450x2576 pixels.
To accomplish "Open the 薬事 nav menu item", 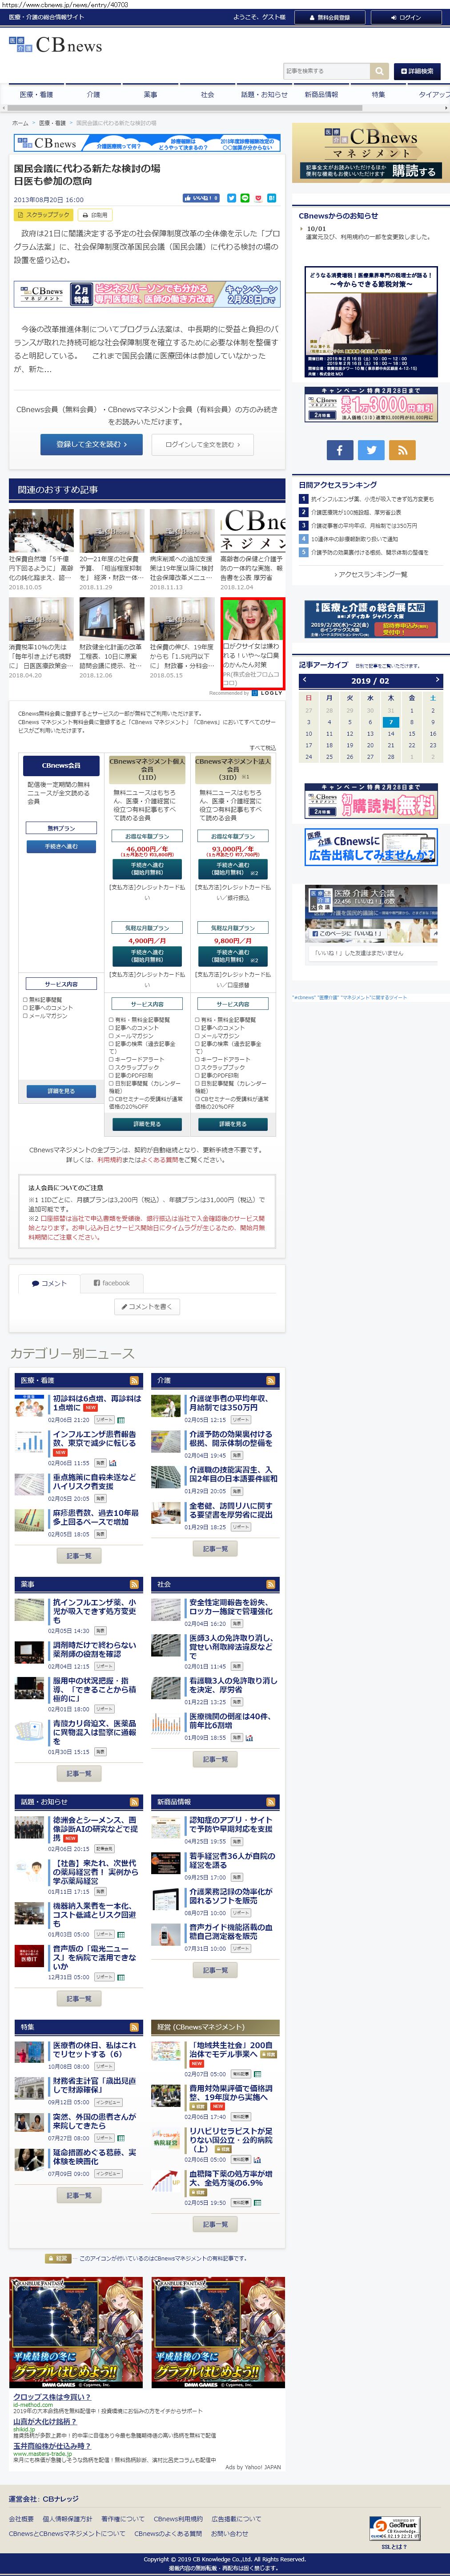I will click(x=150, y=95).
